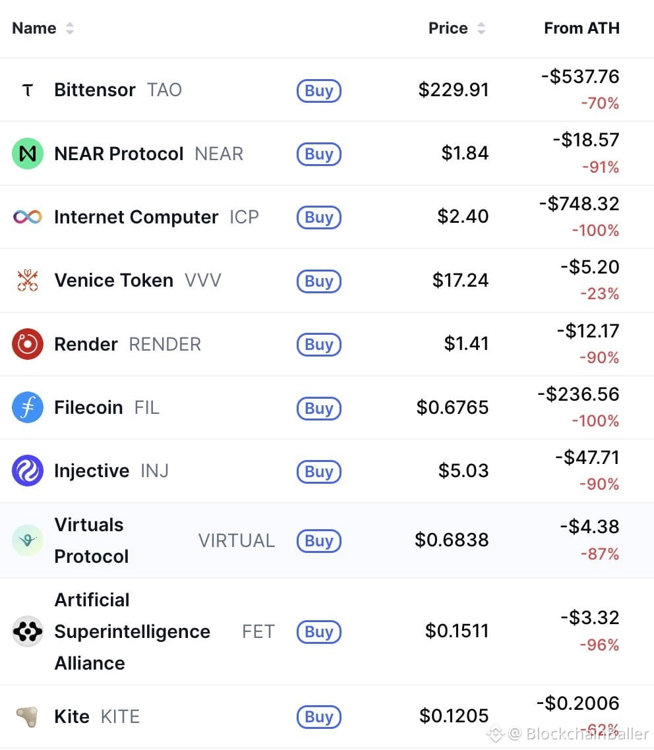
Task: Click the Internet Computer infinity logo
Action: (x=28, y=217)
